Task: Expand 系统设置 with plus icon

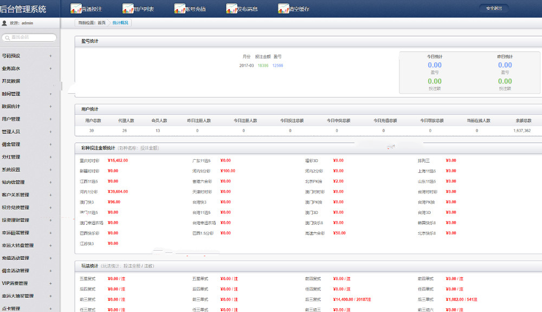Action: pyautogui.click(x=50, y=170)
